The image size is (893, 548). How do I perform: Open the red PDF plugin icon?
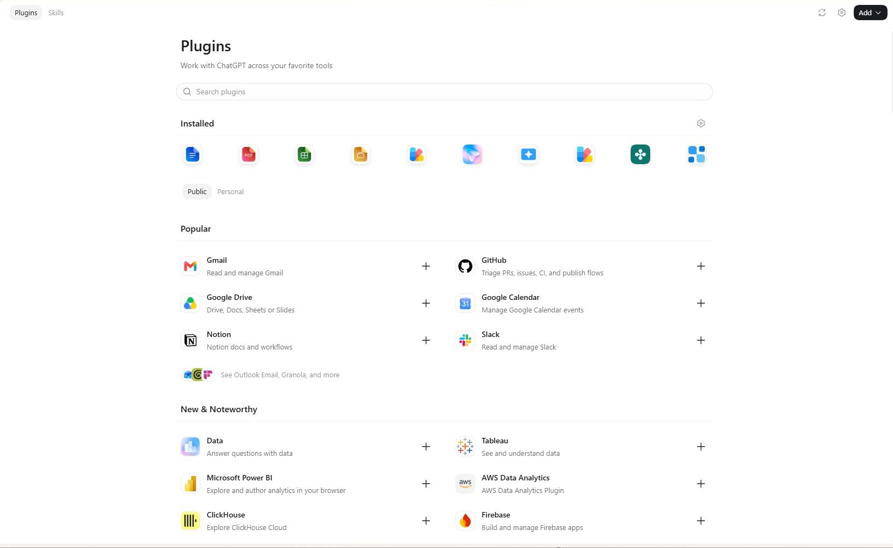pos(249,155)
